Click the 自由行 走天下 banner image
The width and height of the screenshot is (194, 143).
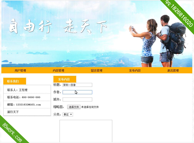point(97,34)
